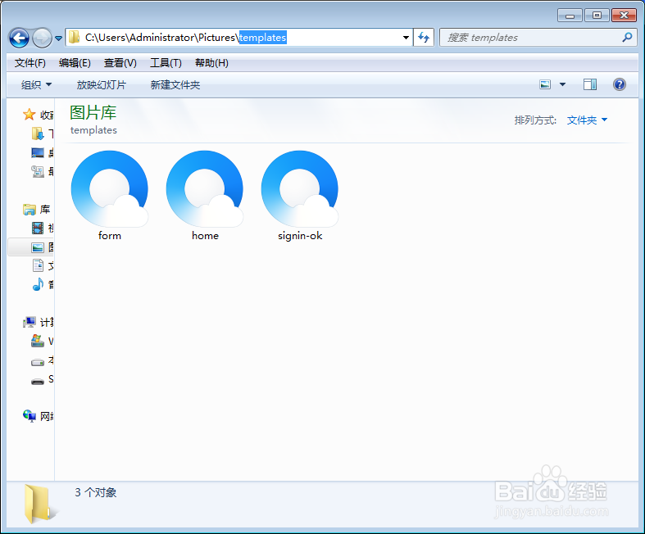Select the signin-ok file thumbnail
This screenshot has width=645, height=534.
click(x=300, y=188)
